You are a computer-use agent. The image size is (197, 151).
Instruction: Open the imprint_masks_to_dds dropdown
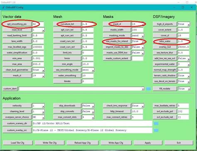[143, 47]
